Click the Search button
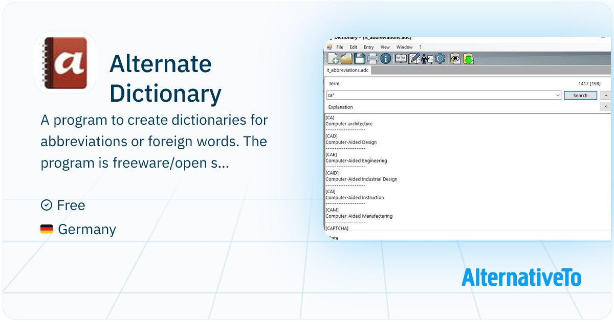 [x=580, y=96]
